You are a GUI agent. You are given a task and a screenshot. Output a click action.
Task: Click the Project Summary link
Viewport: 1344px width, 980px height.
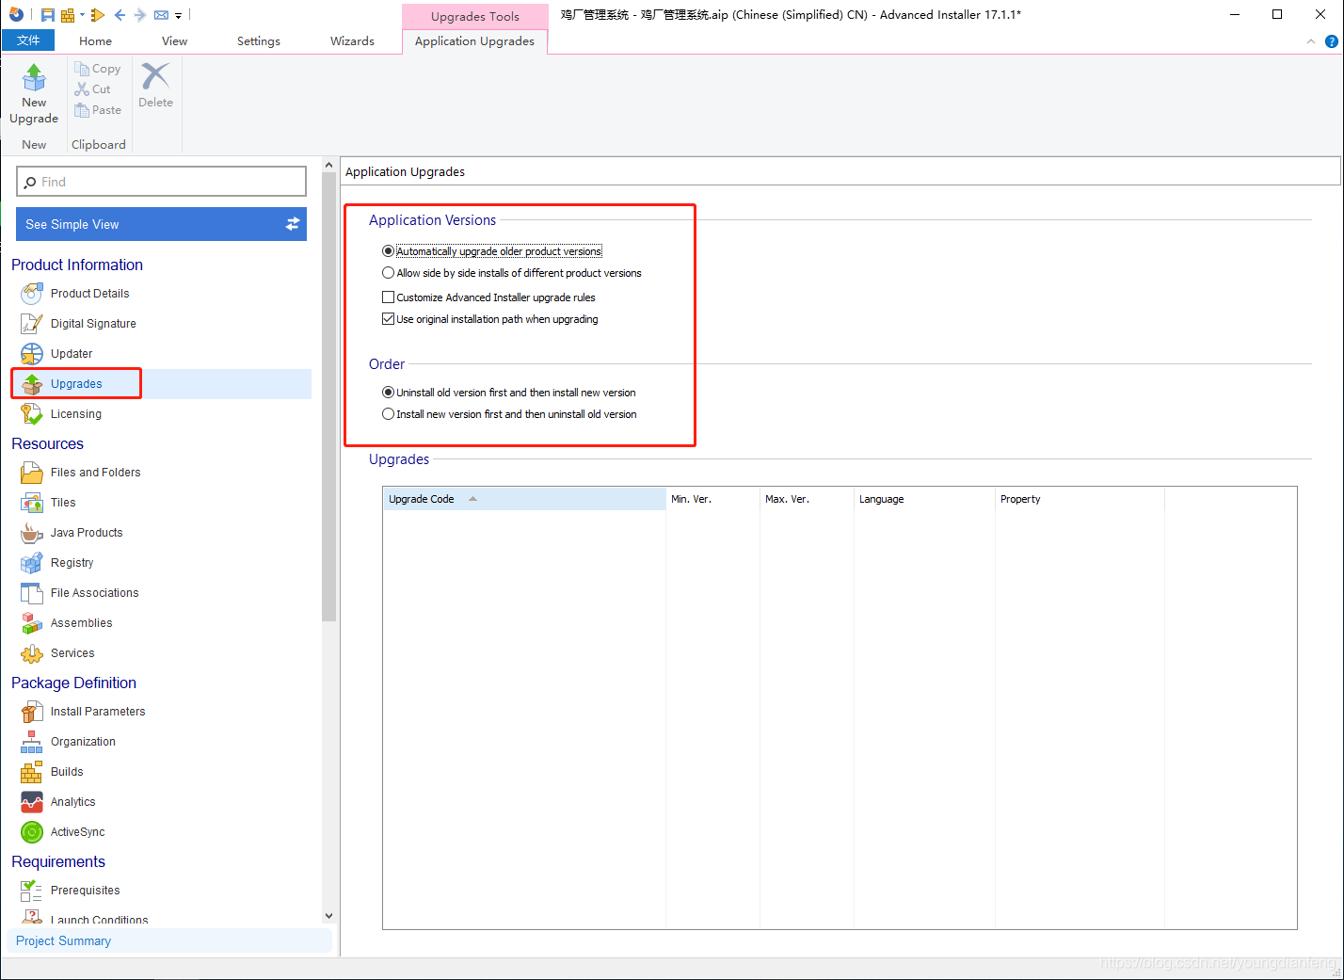pyautogui.click(x=63, y=940)
